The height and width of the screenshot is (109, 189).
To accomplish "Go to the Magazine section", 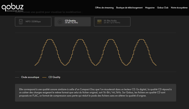I will [150, 8].
